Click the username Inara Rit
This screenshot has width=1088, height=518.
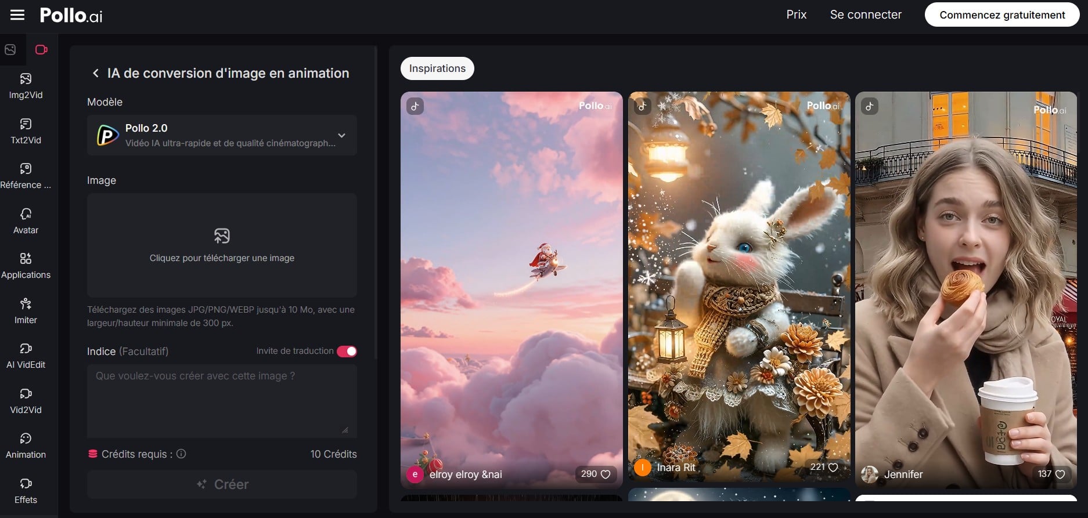pyautogui.click(x=676, y=468)
